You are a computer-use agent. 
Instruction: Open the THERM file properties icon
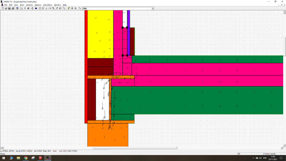pos(17,8)
